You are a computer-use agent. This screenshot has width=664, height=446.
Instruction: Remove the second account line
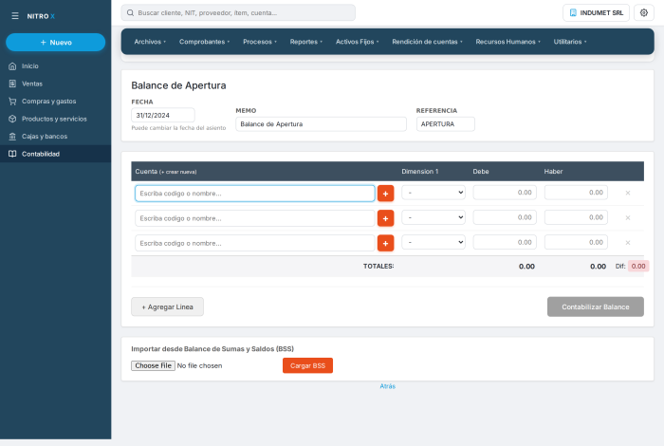pos(628,217)
